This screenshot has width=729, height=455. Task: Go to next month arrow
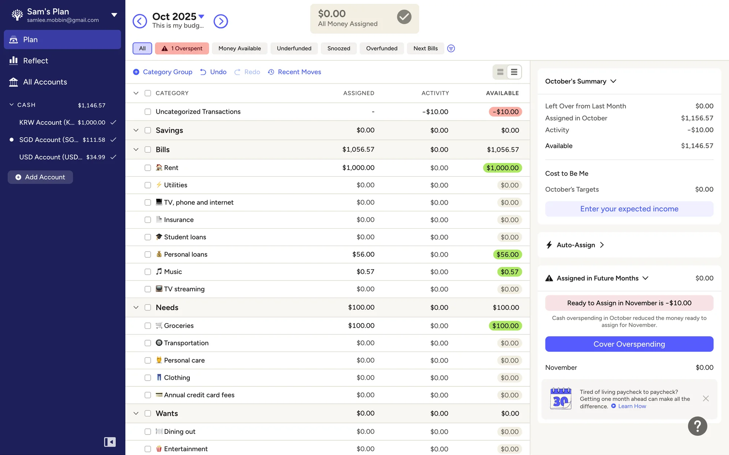[x=221, y=21]
